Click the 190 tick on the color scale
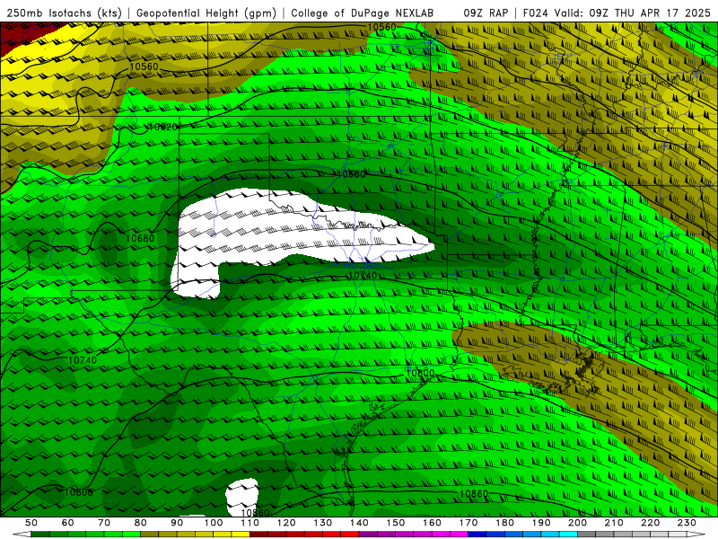This screenshot has width=718, height=539. point(541,523)
